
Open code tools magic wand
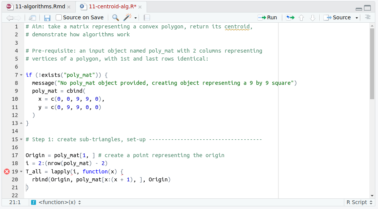coord(127,17)
